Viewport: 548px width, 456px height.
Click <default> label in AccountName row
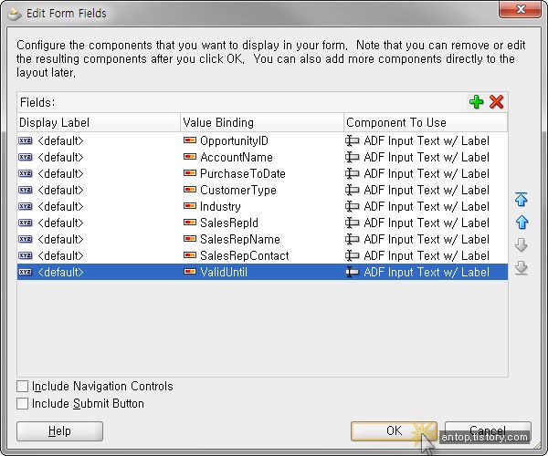(61, 157)
